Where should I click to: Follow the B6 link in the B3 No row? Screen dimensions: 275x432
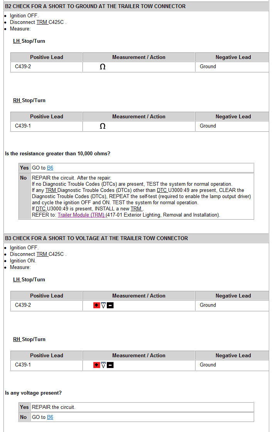pos(50,417)
